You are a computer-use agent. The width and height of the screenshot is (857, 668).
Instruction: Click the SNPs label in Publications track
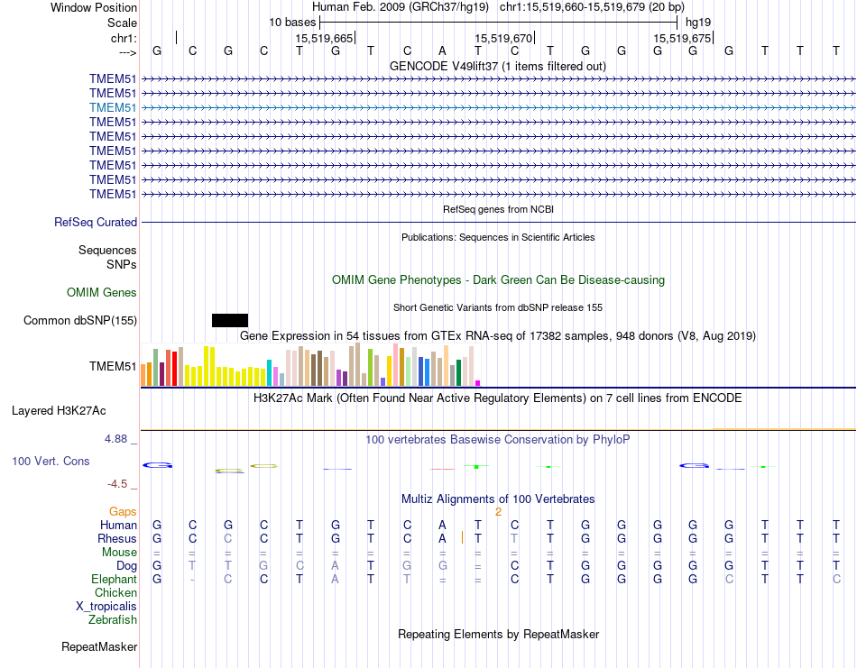point(122,264)
